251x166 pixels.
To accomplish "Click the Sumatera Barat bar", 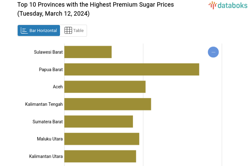I will click(99, 121).
